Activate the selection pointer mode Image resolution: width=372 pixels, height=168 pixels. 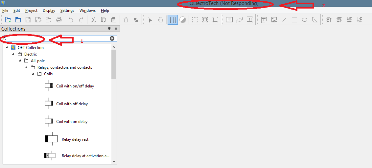pos(150,20)
